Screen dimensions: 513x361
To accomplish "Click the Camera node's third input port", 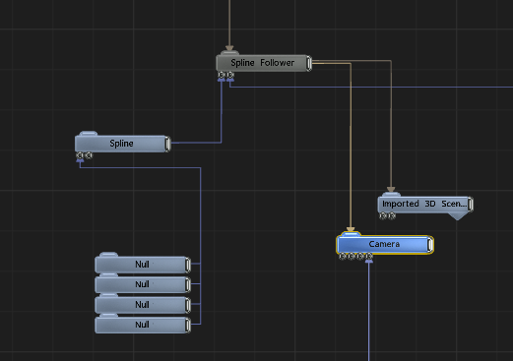I will click(x=360, y=256).
